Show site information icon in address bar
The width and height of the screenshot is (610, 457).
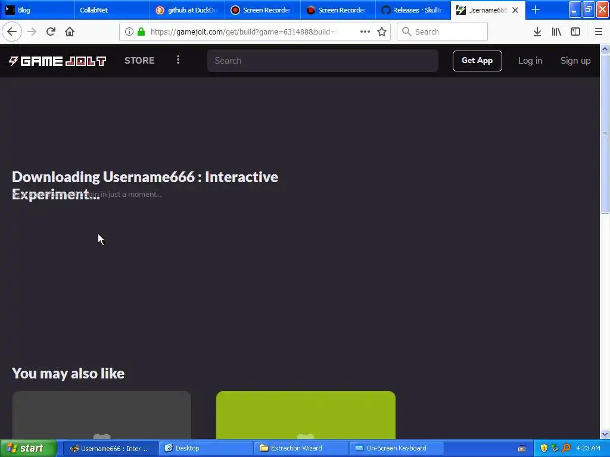click(129, 32)
